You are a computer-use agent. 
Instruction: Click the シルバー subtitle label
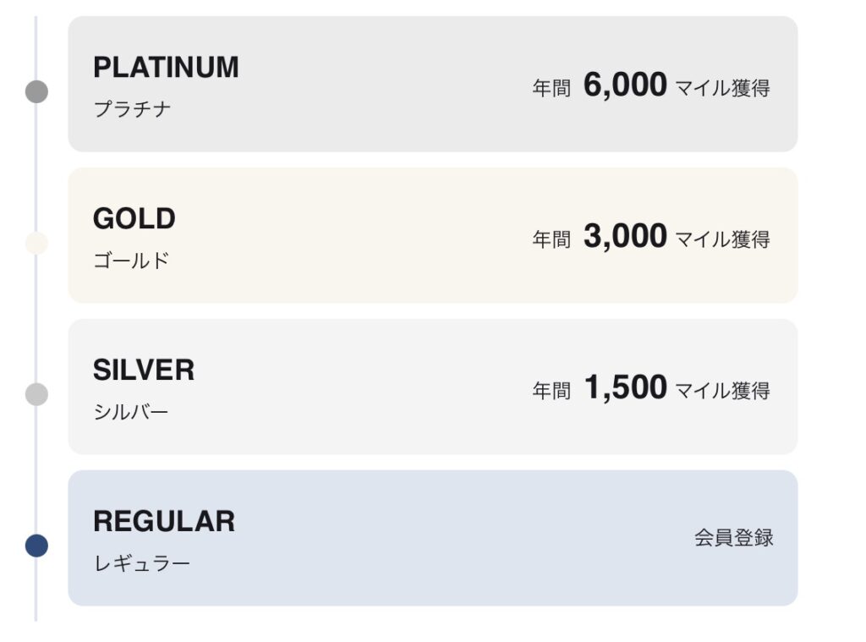131,412
